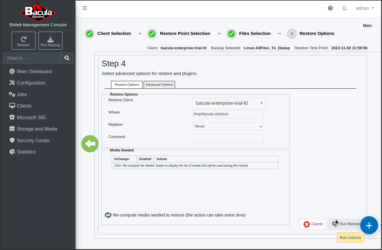This screenshot has width=382, height=250.
Task: Click the Step 4 heading
Action: click(113, 64)
